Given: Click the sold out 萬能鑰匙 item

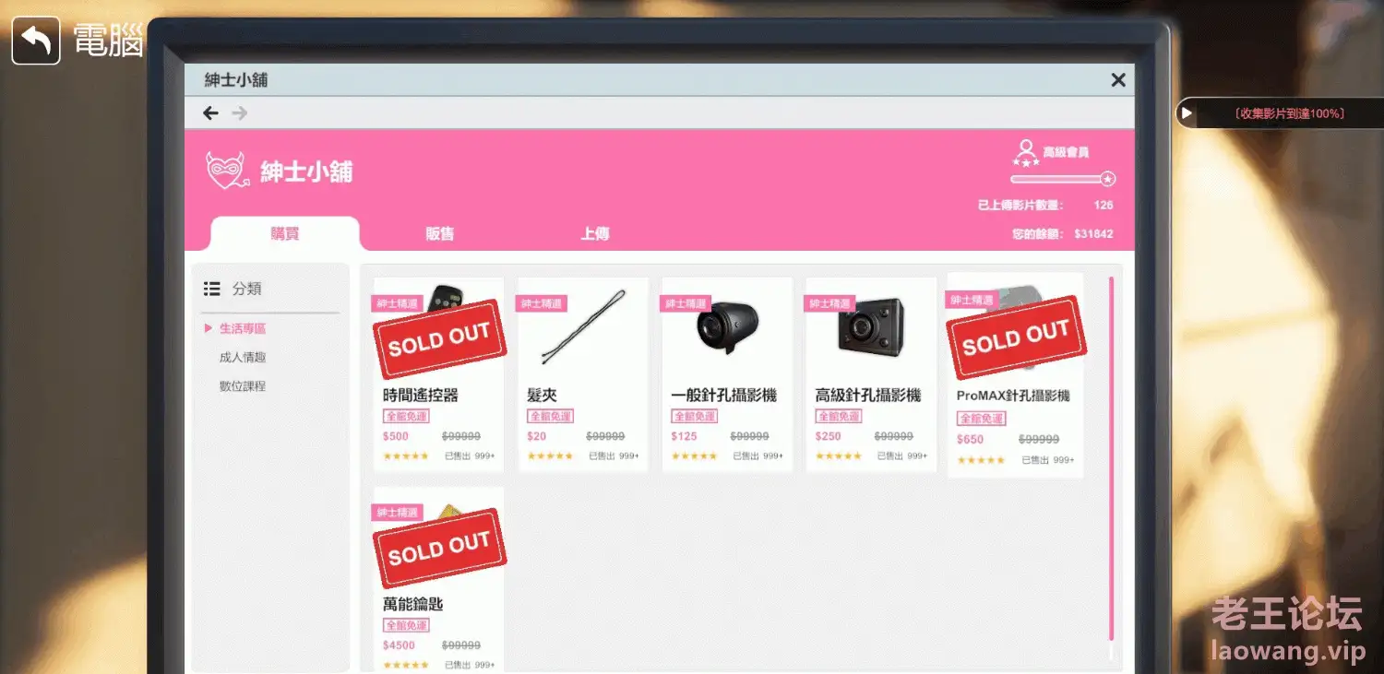Looking at the screenshot, I should tap(438, 578).
